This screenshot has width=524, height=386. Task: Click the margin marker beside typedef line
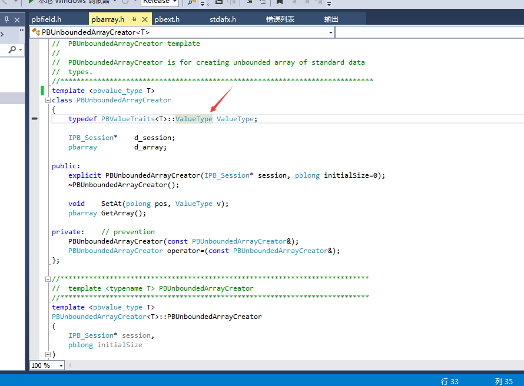point(34,118)
